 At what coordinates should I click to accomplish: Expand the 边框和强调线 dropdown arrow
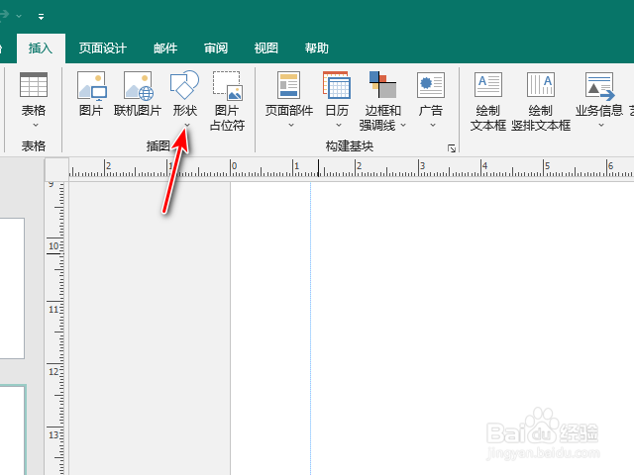point(403,126)
